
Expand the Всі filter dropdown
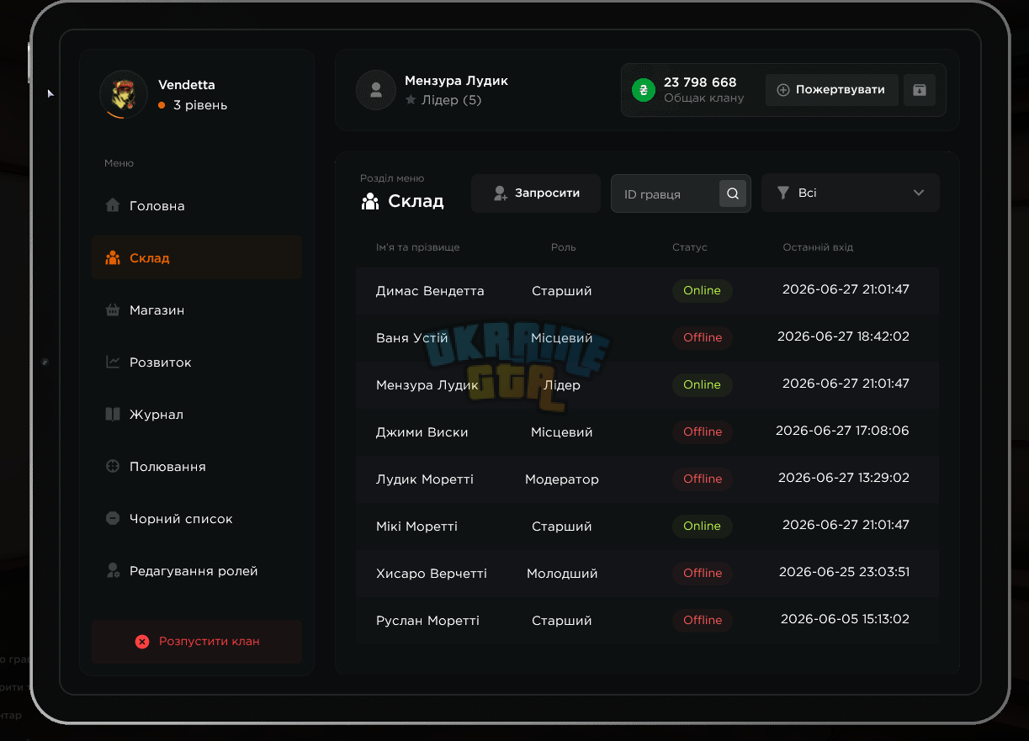tap(851, 193)
